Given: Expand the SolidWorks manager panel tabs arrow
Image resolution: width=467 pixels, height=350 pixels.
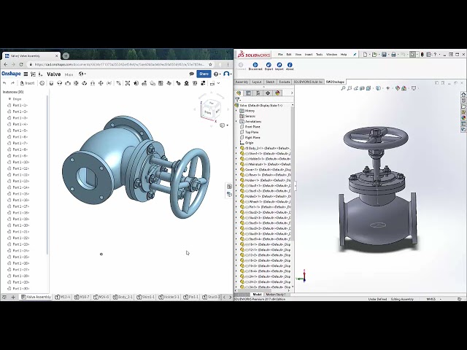Looking at the screenshot, I should click(292, 93).
